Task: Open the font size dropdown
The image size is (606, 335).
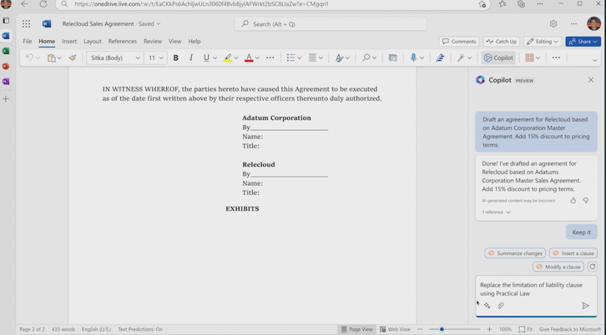Action: 156,58
